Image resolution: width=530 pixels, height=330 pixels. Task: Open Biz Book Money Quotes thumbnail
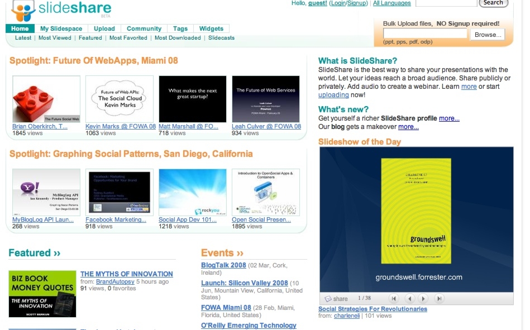tap(42, 294)
